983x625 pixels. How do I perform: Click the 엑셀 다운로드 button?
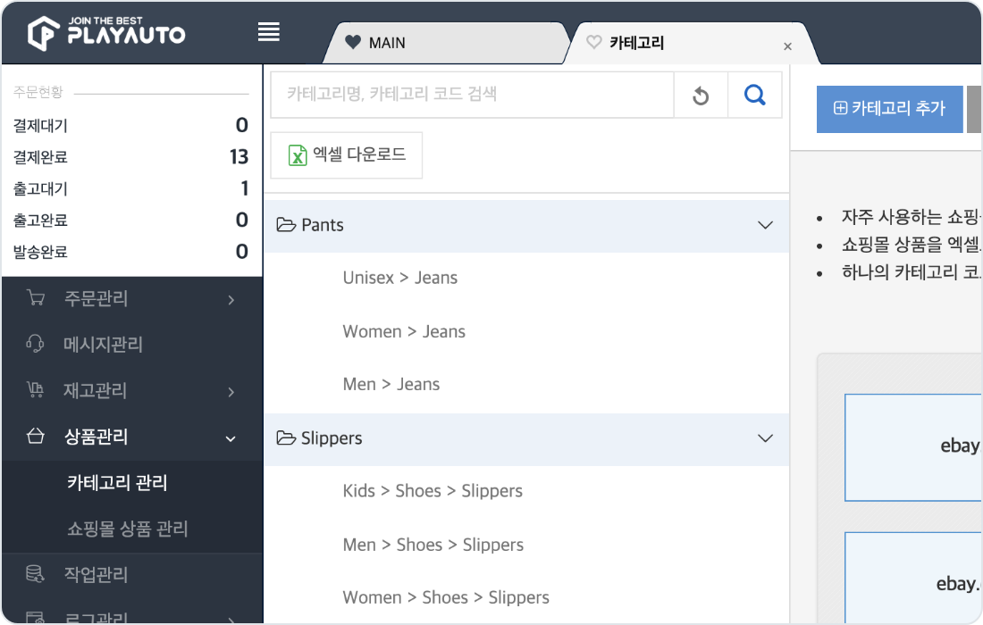point(347,155)
